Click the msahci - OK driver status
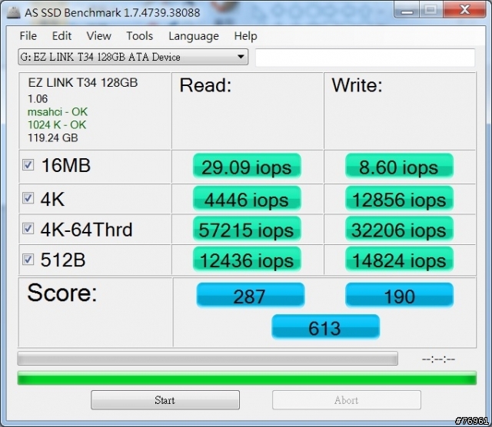The image size is (492, 427). coord(58,112)
